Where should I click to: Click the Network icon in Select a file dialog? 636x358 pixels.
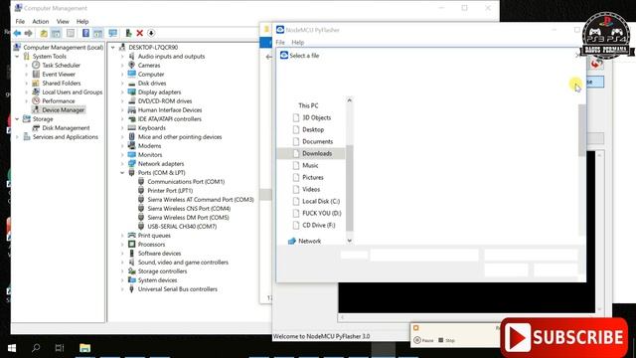point(292,241)
